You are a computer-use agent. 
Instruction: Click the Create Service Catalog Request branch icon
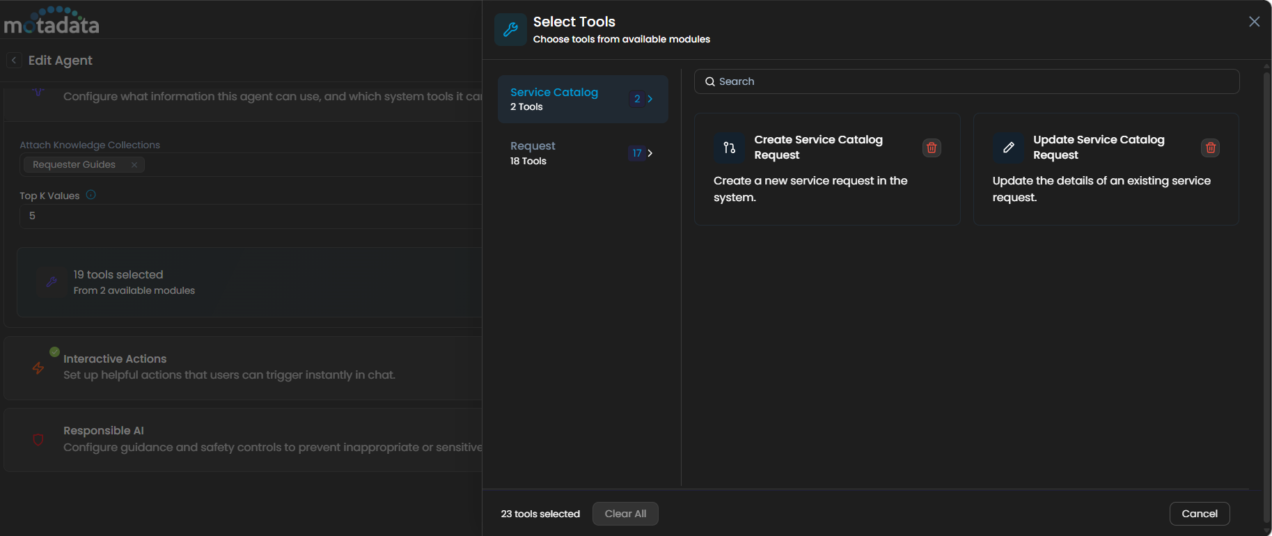729,148
